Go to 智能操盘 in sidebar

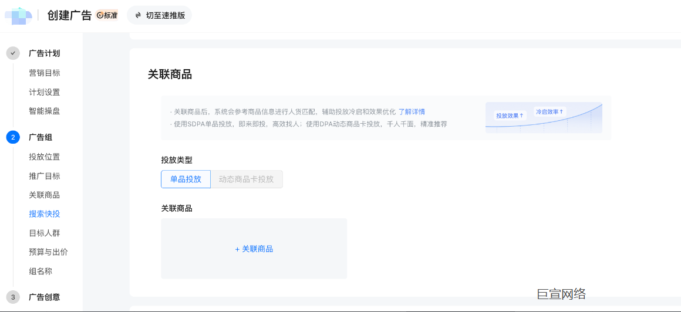coord(44,111)
